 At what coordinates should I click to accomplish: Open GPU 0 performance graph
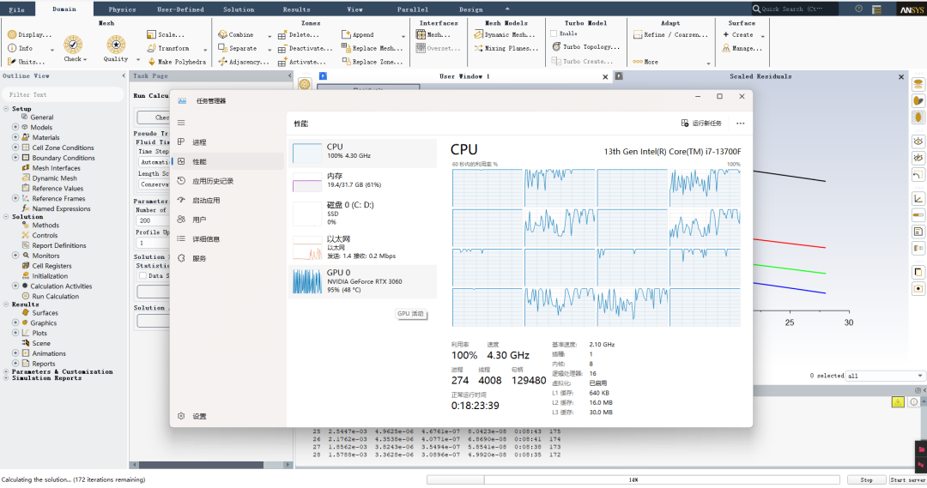click(363, 282)
